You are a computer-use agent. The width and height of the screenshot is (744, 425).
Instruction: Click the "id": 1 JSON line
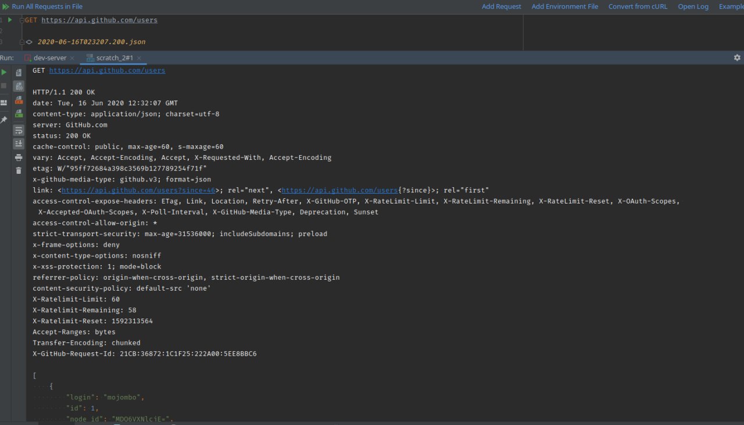point(83,408)
